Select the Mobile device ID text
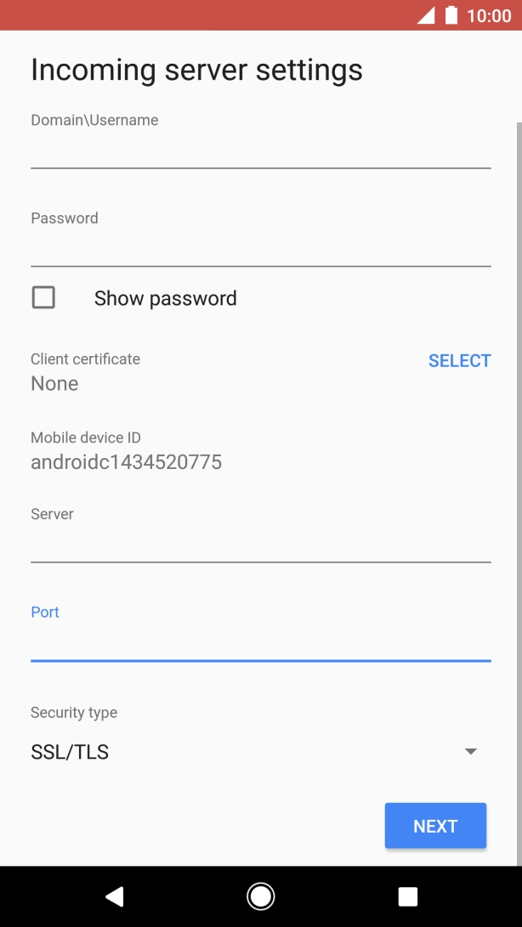Image resolution: width=522 pixels, height=927 pixels. 126,461
